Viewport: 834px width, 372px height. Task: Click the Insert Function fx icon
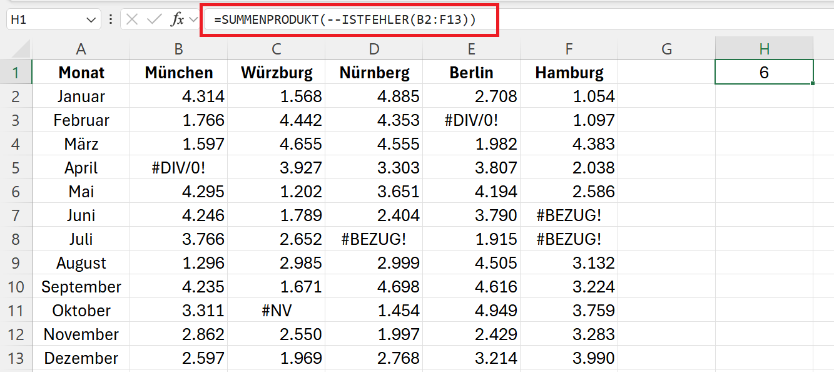coord(178,19)
